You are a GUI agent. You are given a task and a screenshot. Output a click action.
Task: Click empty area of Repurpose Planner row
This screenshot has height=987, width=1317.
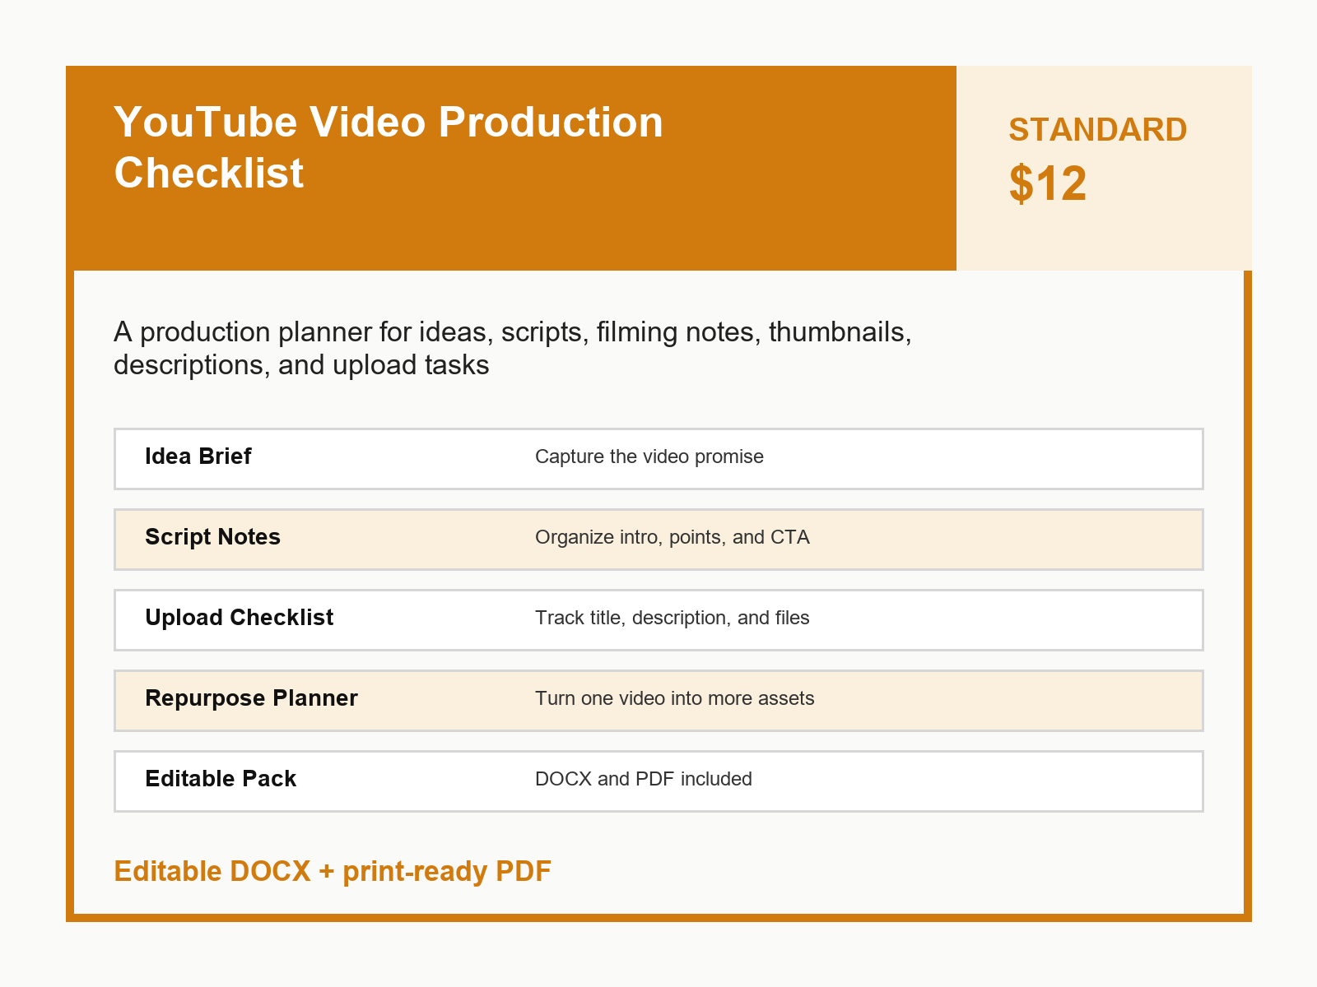pyautogui.click(x=1004, y=700)
